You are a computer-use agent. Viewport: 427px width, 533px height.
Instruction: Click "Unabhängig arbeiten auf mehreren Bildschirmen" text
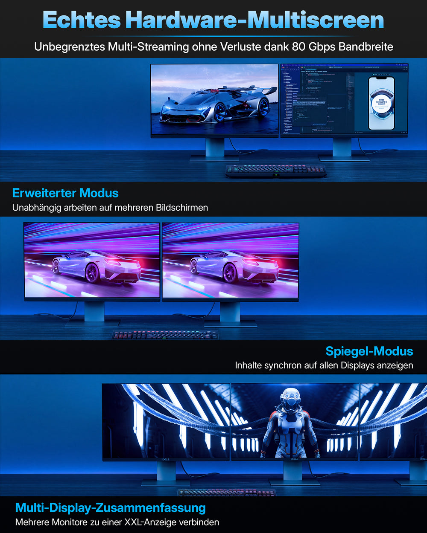[x=110, y=208]
